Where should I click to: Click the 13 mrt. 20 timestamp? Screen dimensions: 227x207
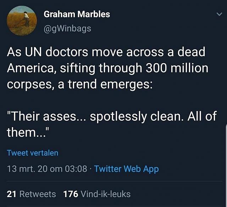(x=47, y=169)
